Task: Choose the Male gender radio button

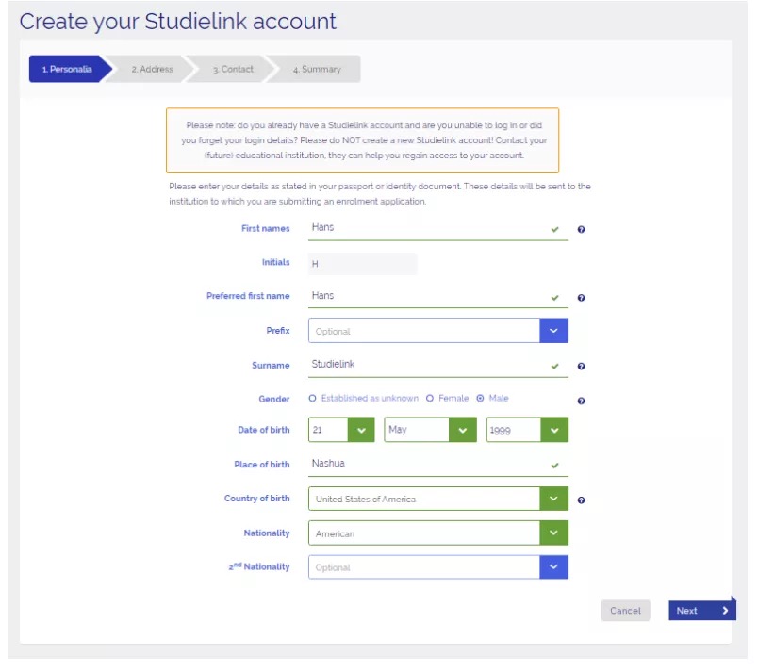Action: point(480,398)
